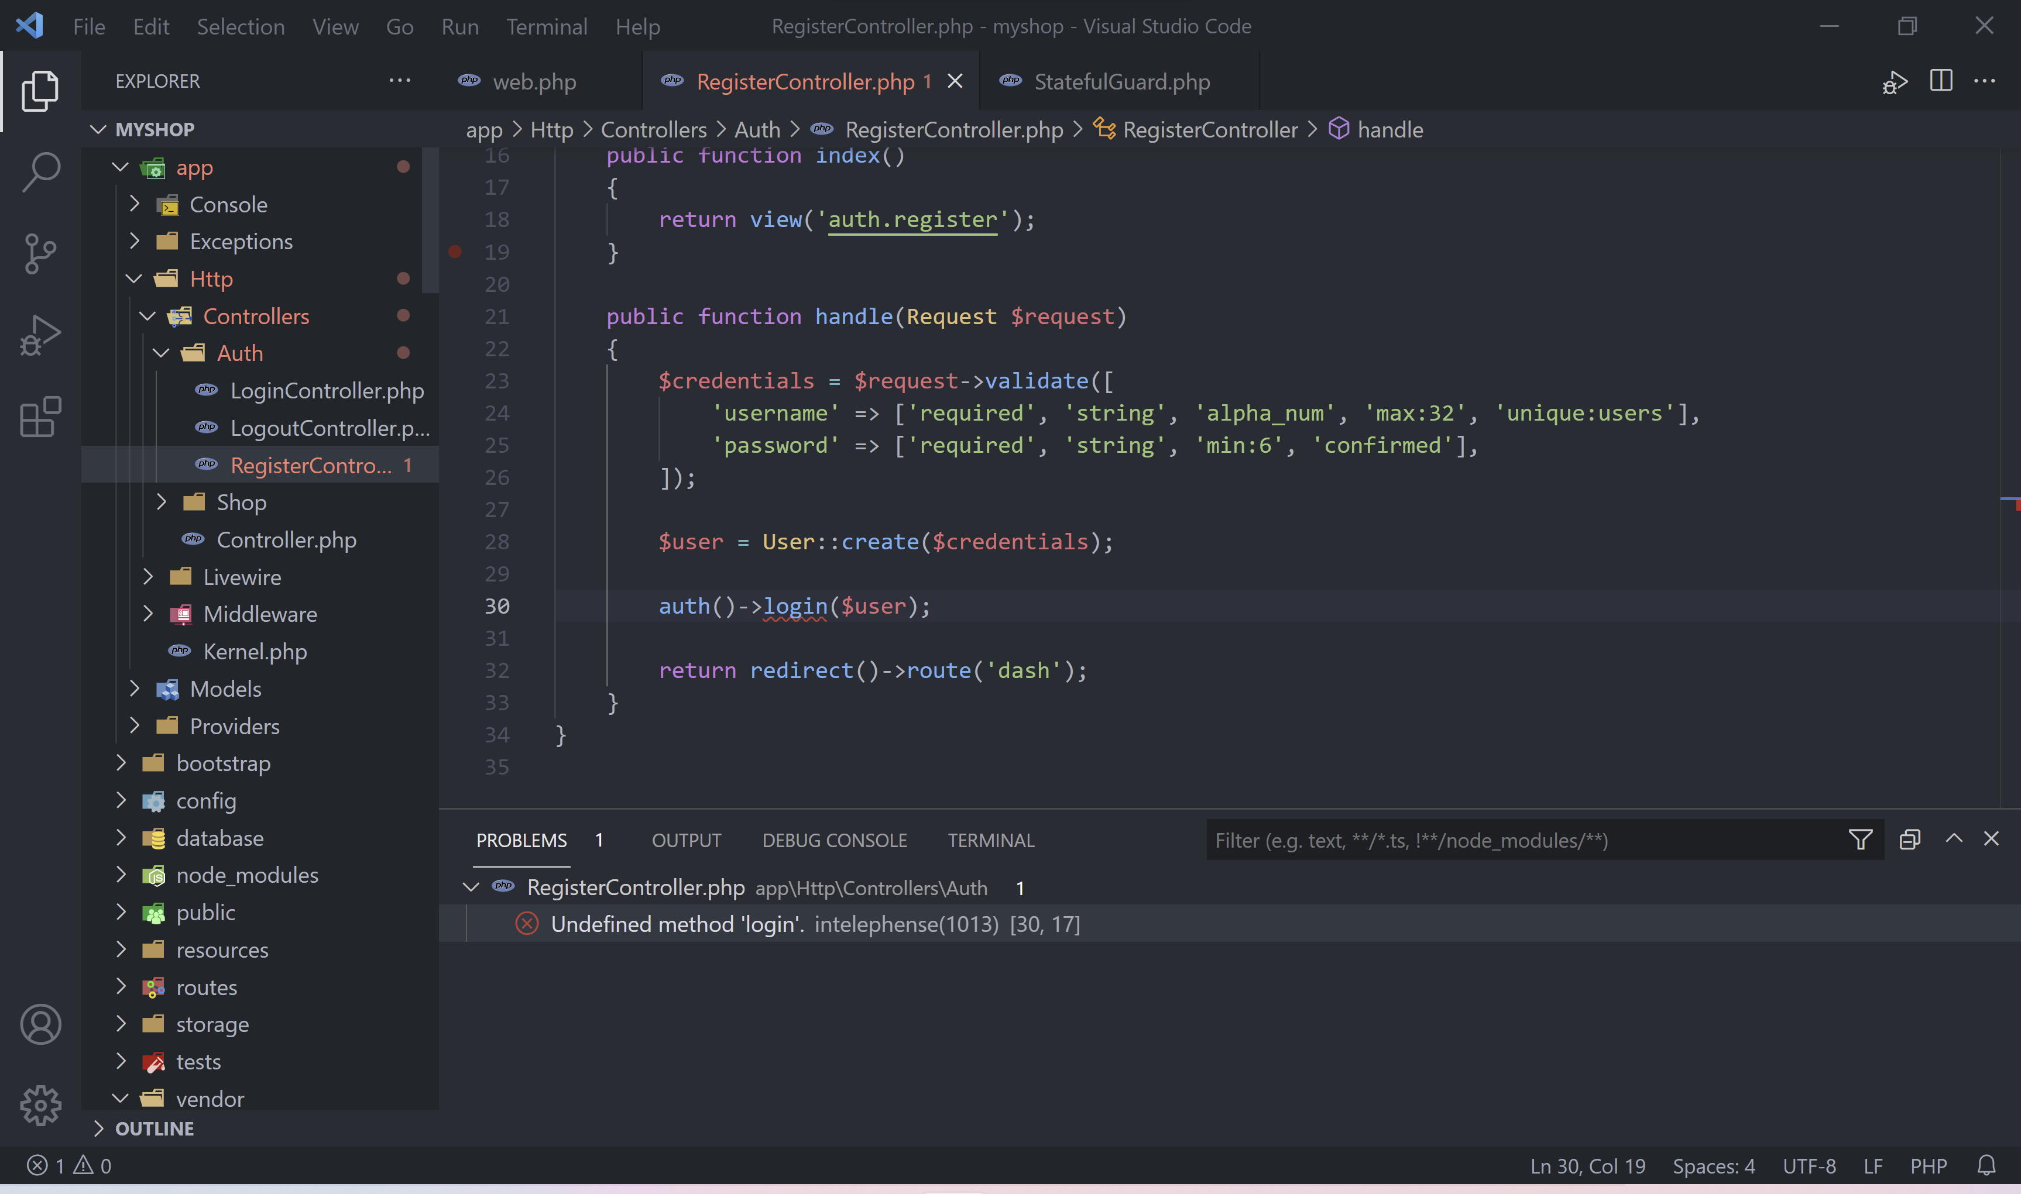The height and width of the screenshot is (1194, 2021).
Task: Toggle the Problems filter icon
Action: pyautogui.click(x=1860, y=839)
